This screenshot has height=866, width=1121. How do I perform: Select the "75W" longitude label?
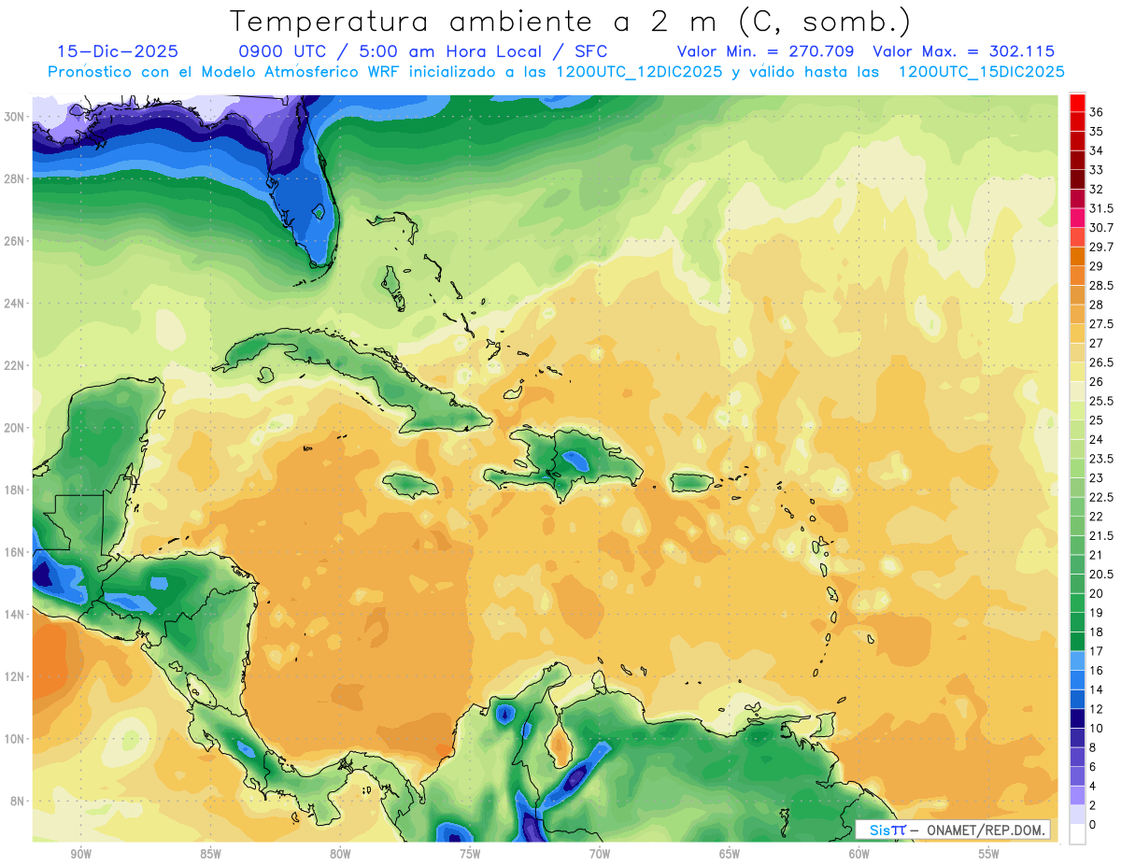click(470, 854)
